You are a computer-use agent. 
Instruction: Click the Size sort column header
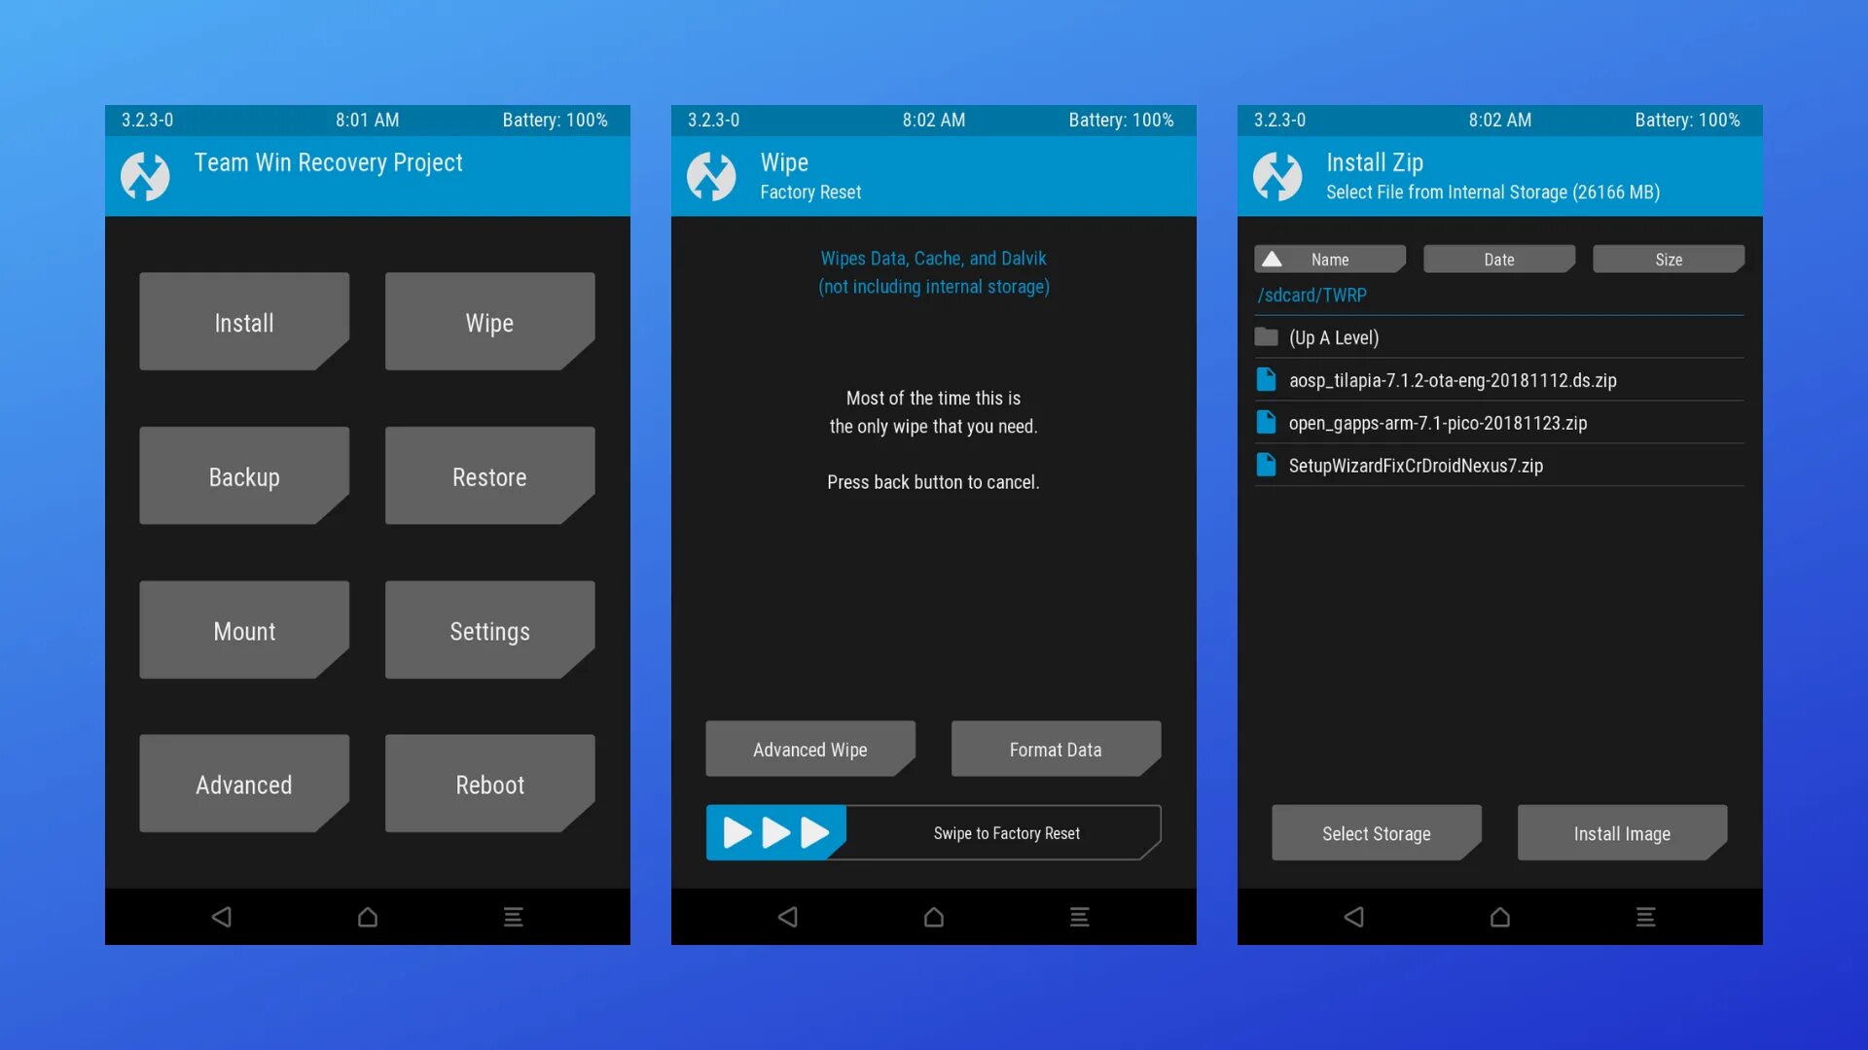(x=1670, y=259)
